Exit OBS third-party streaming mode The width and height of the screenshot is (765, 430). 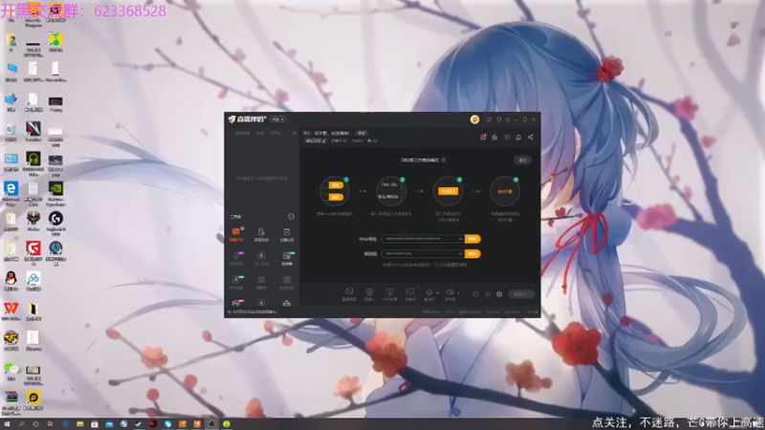tap(522, 160)
